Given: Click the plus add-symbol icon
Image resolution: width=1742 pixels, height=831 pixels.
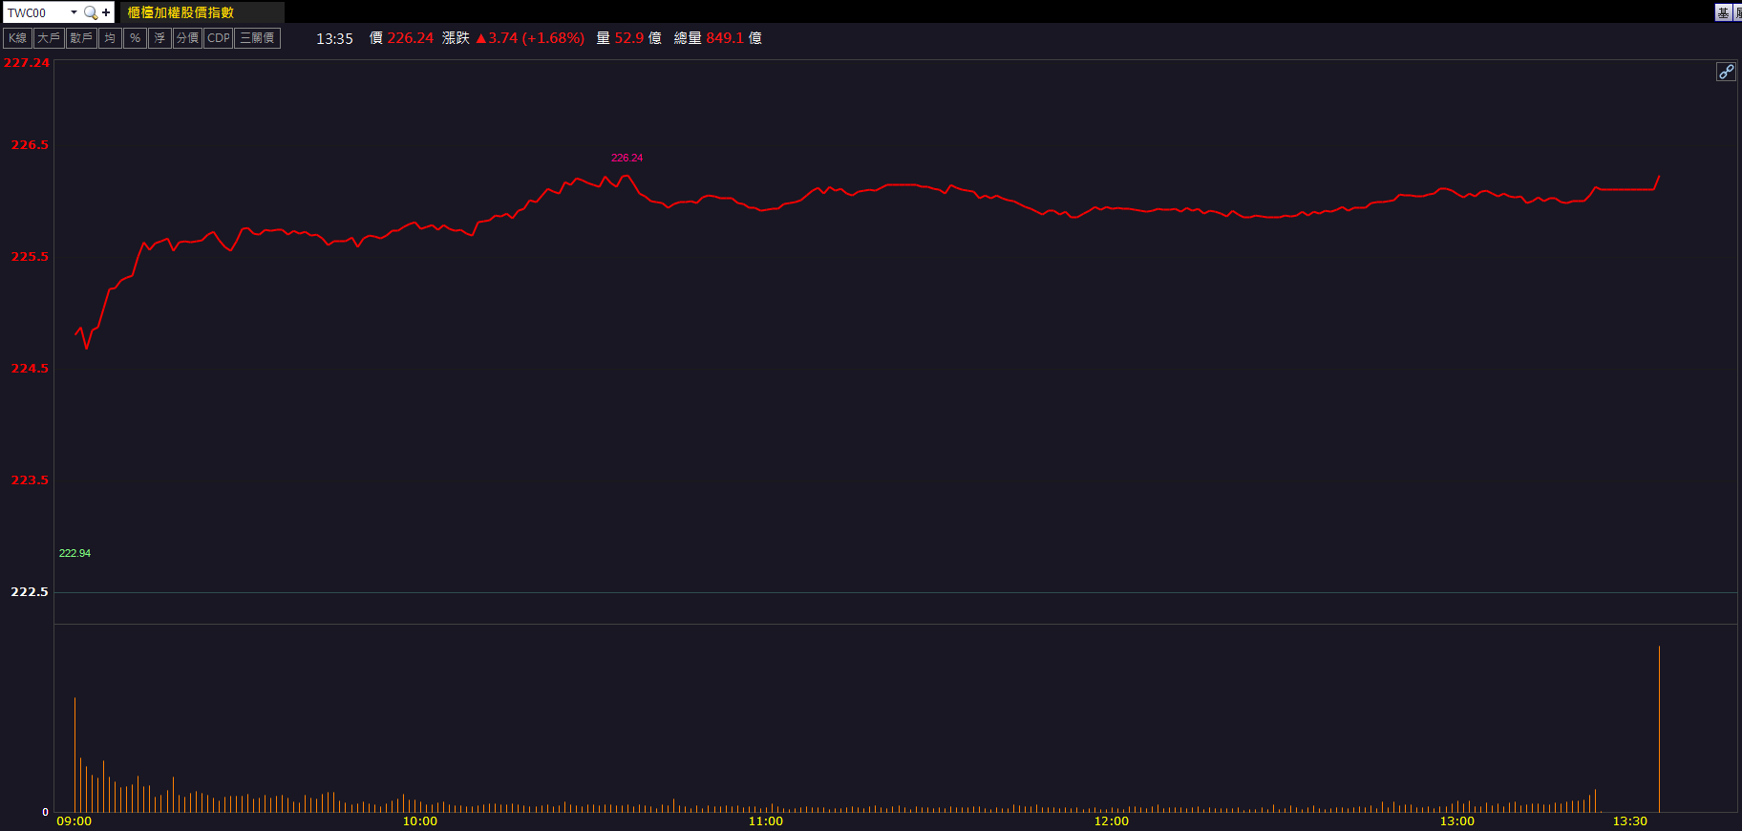Looking at the screenshot, I should (x=106, y=12).
